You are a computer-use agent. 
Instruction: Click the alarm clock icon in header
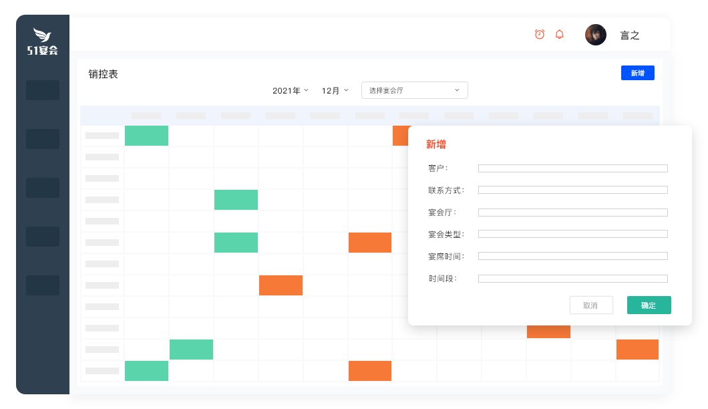tap(540, 34)
